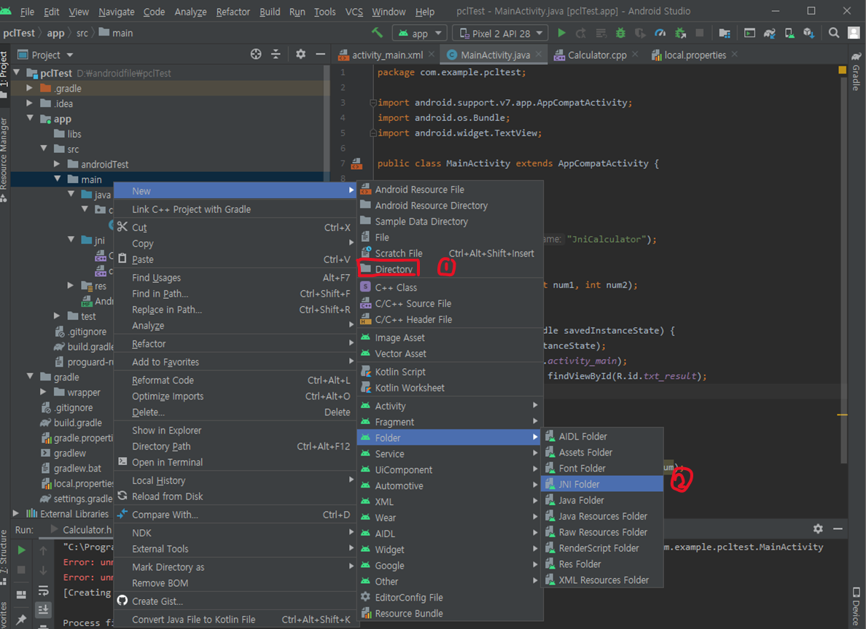Collapse the app module node

[x=30, y=118]
